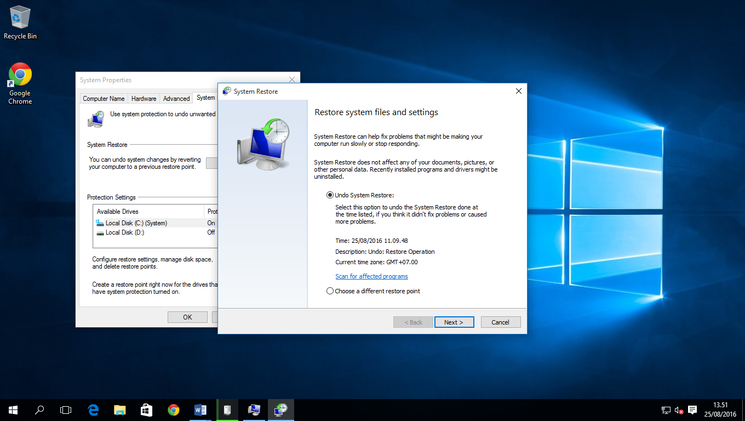Image resolution: width=745 pixels, height=421 pixels.
Task: Launch Microsoft Word from the taskbar
Action: point(199,409)
